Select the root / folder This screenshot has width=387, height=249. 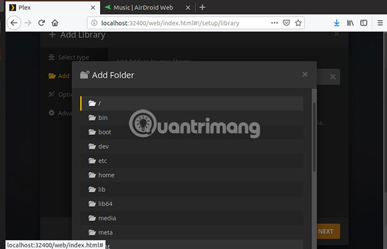(x=192, y=103)
